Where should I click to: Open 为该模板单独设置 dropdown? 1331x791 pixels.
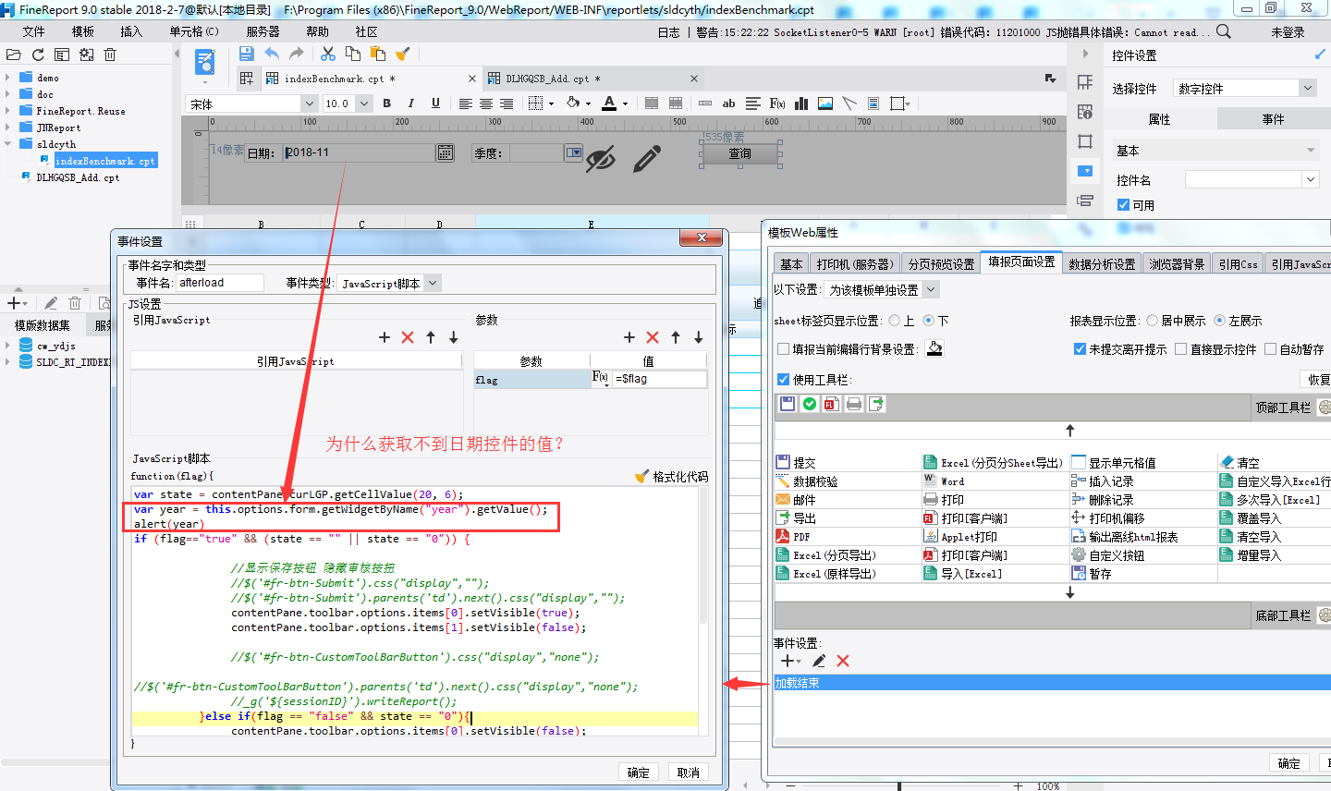[931, 289]
